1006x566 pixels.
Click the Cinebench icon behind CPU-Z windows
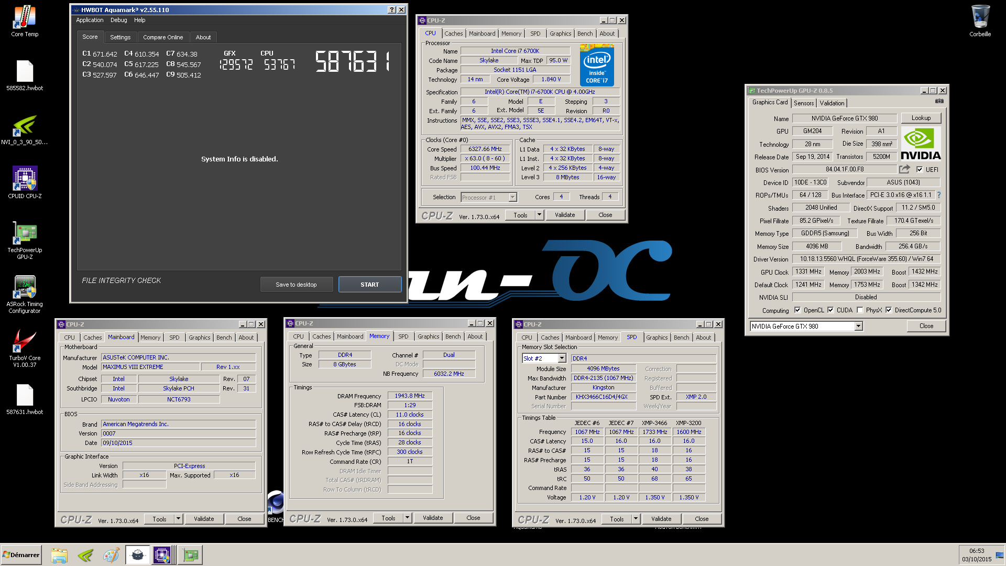tap(276, 502)
